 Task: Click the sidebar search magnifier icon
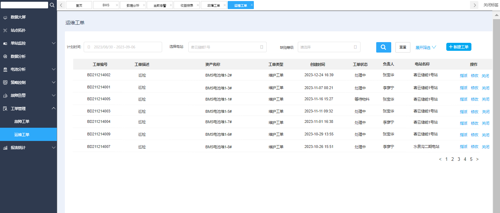[52, 5]
